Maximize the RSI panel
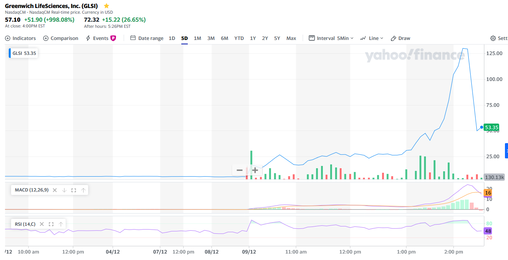The width and height of the screenshot is (508, 260). point(51,224)
